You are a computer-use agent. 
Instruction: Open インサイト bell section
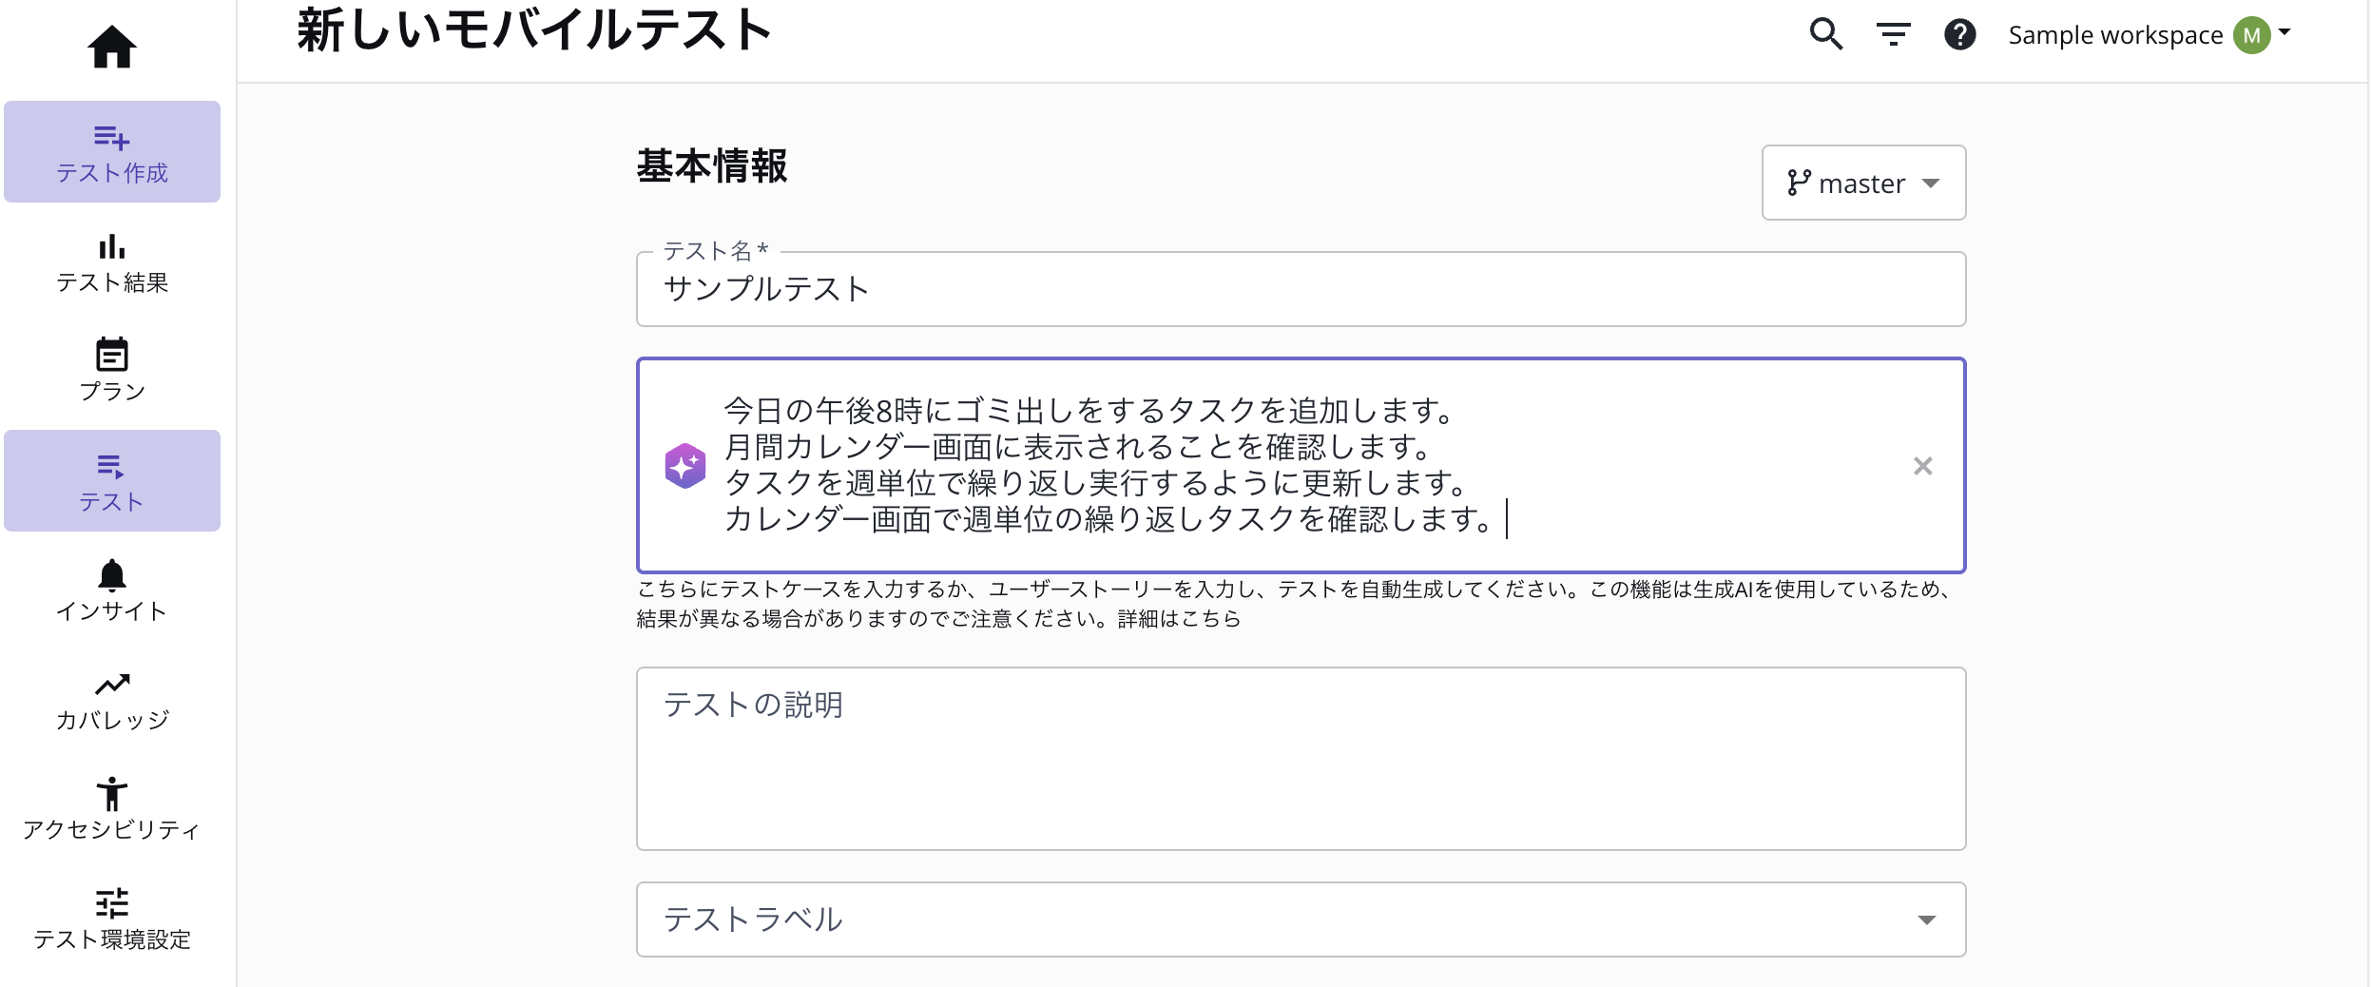point(112,590)
